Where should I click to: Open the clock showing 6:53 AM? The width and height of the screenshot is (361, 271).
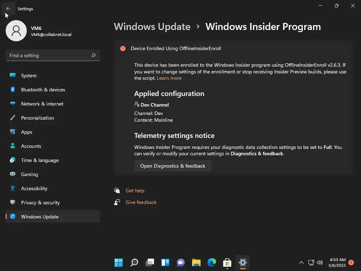tap(337, 263)
